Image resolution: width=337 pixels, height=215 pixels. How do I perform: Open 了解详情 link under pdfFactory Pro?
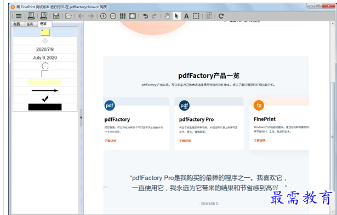tap(185, 141)
